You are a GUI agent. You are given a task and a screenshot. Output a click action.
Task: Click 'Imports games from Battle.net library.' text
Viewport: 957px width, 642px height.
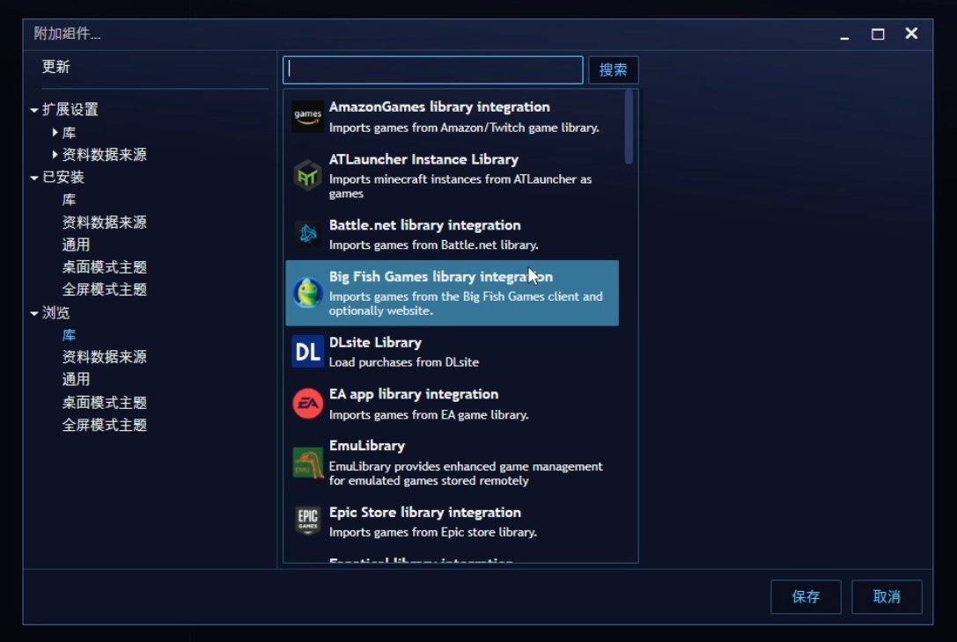tap(434, 245)
